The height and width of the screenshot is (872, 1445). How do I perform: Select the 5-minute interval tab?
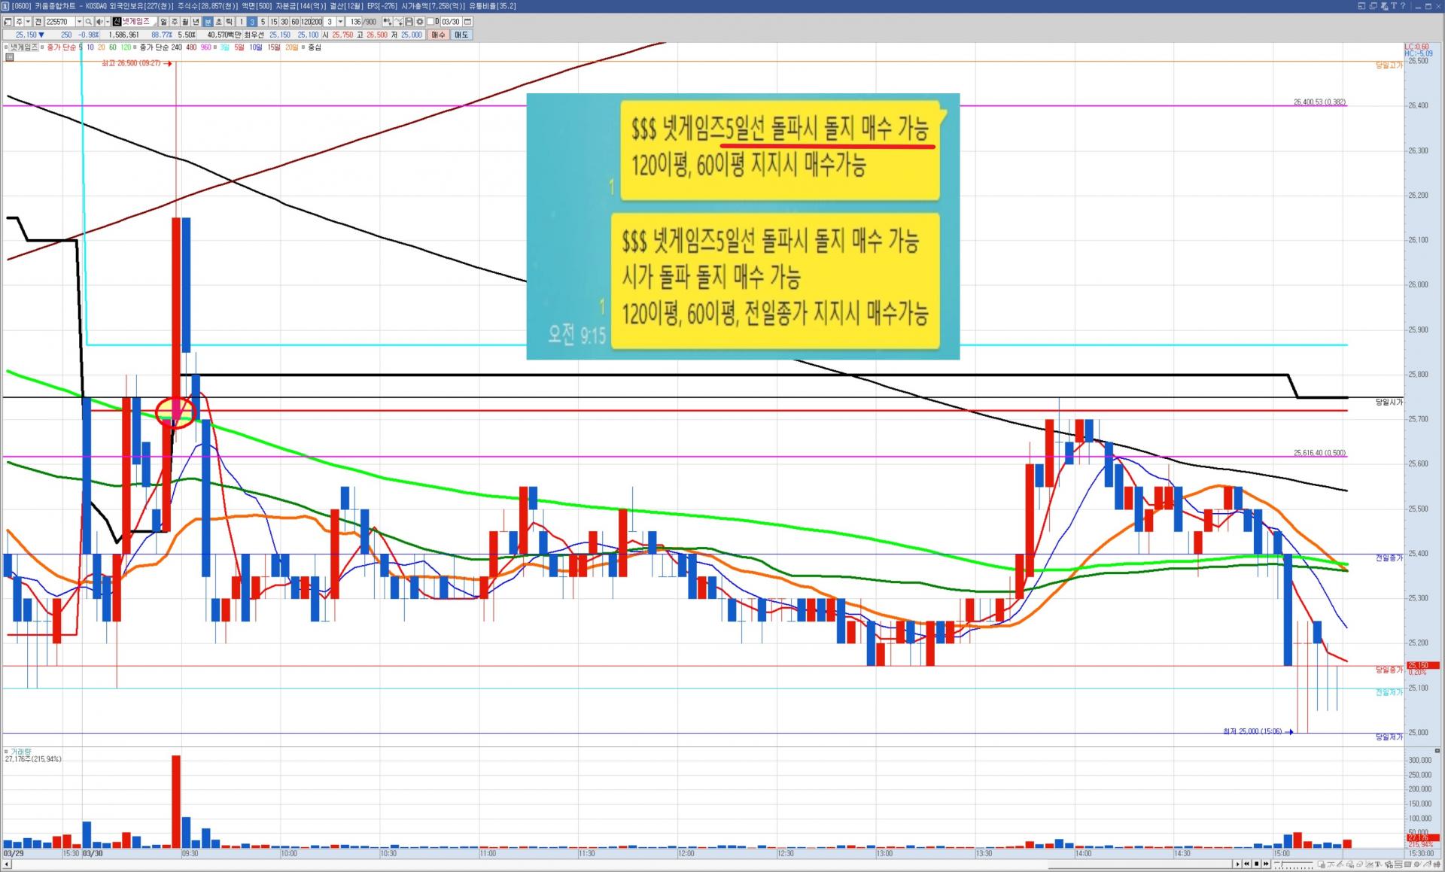tap(263, 22)
